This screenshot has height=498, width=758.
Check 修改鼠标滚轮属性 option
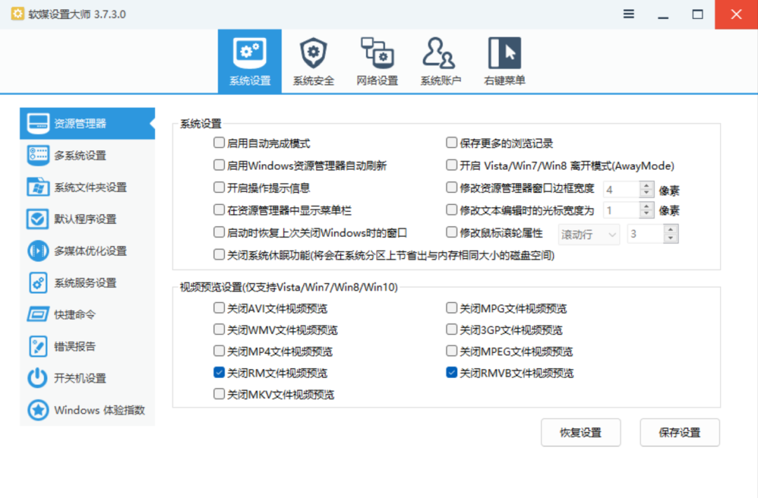coord(451,232)
